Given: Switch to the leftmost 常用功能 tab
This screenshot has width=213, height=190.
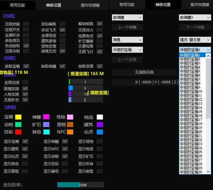Looking at the screenshot, I should click(18, 5).
